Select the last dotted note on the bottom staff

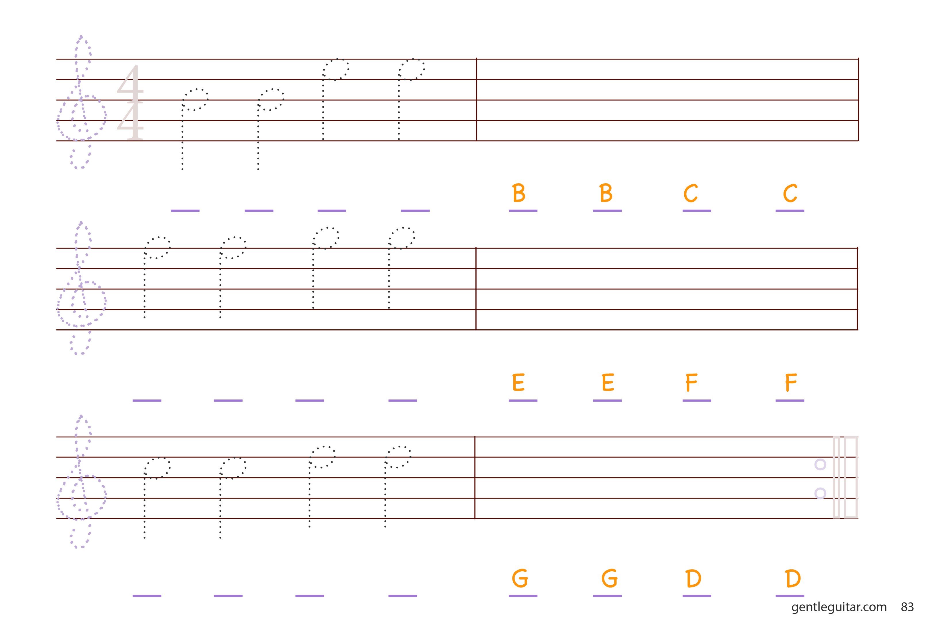click(x=398, y=487)
